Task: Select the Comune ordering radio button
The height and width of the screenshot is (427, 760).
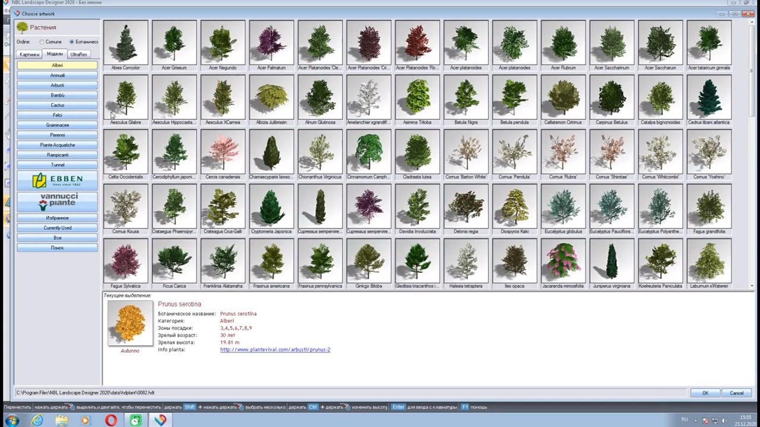Action: point(42,42)
